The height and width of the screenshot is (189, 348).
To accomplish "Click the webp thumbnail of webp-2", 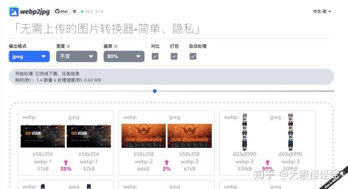I will tap(144, 136).
